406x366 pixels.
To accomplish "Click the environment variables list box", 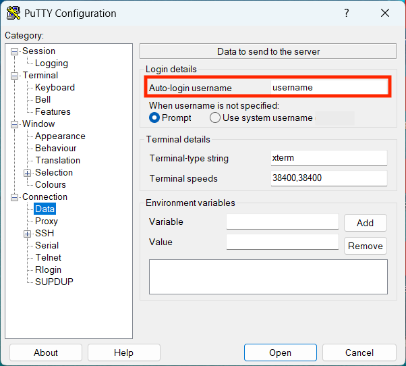I will pyautogui.click(x=268, y=277).
